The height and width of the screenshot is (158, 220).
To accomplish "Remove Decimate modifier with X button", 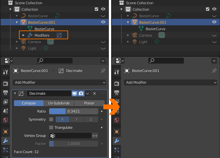I will pyautogui.click(x=95, y=93).
